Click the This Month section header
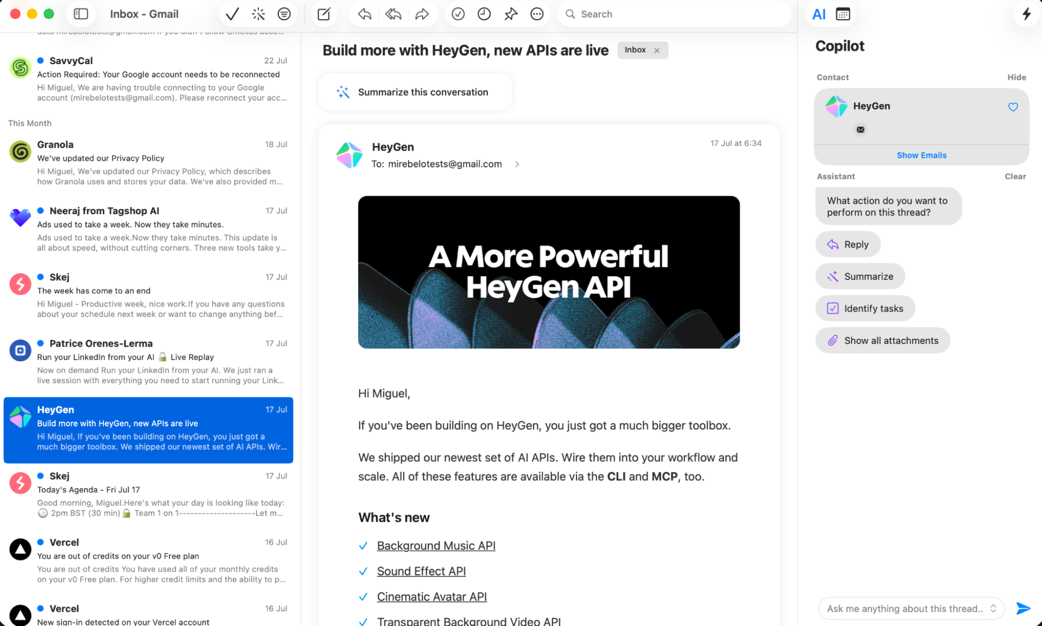This screenshot has width=1042, height=626. pos(30,123)
